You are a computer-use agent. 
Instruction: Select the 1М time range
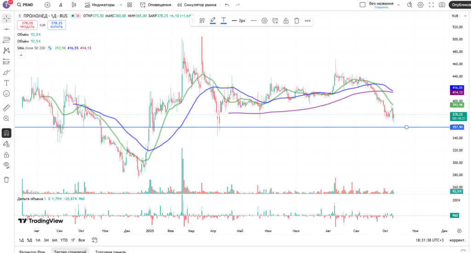pyautogui.click(x=38, y=240)
